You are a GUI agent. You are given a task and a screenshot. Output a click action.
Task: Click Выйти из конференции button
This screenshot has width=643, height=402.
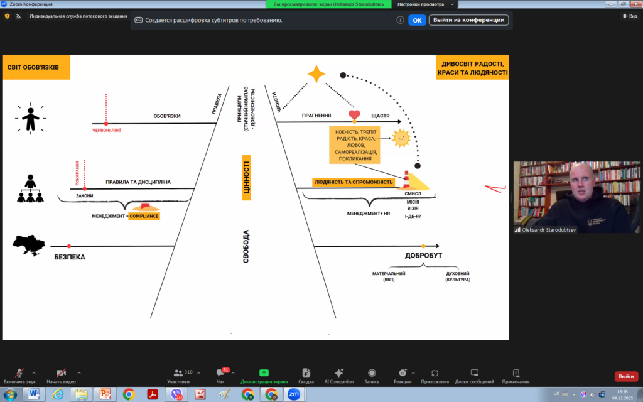[468, 20]
